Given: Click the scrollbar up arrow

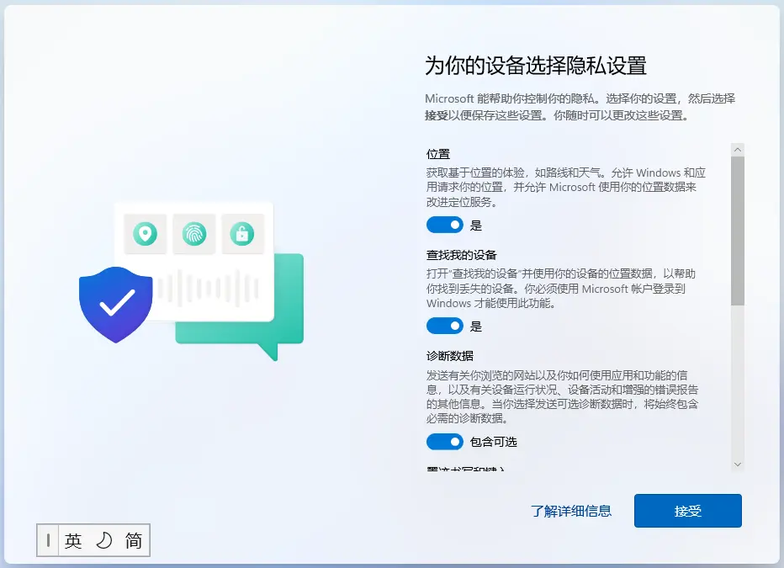Looking at the screenshot, I should coord(738,150).
